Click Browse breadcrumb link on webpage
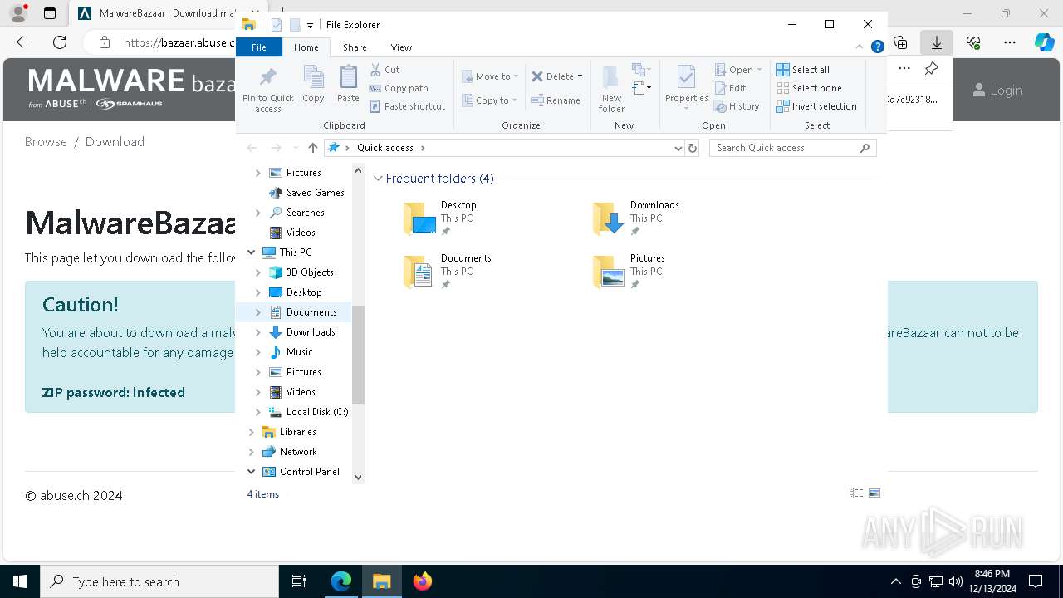1063x598 pixels. pos(46,142)
